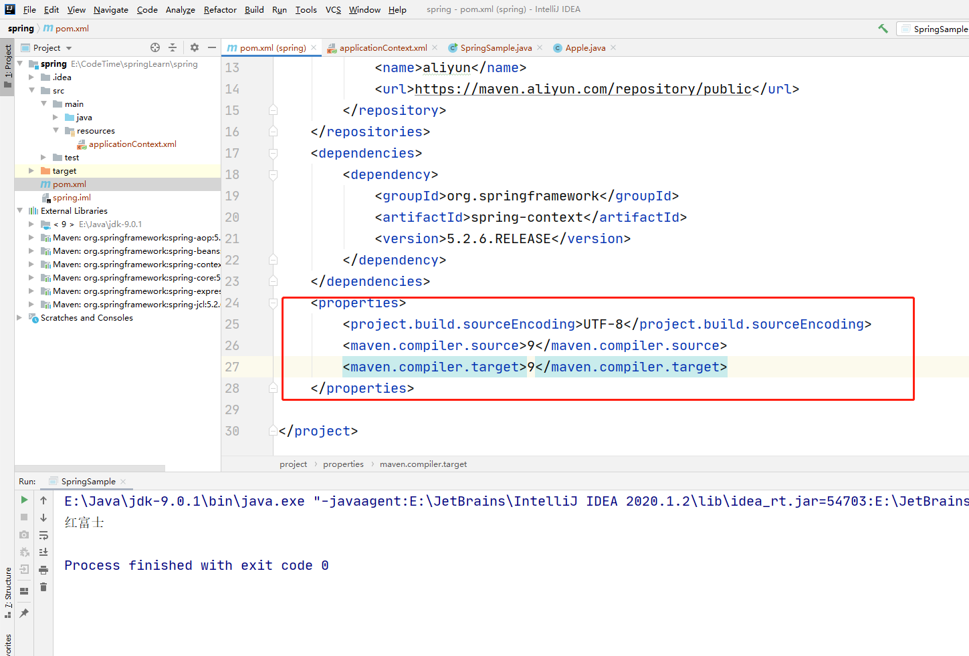Open the SpringSample run configuration dropdown
Viewport: 969px width, 656px height.
click(934, 29)
